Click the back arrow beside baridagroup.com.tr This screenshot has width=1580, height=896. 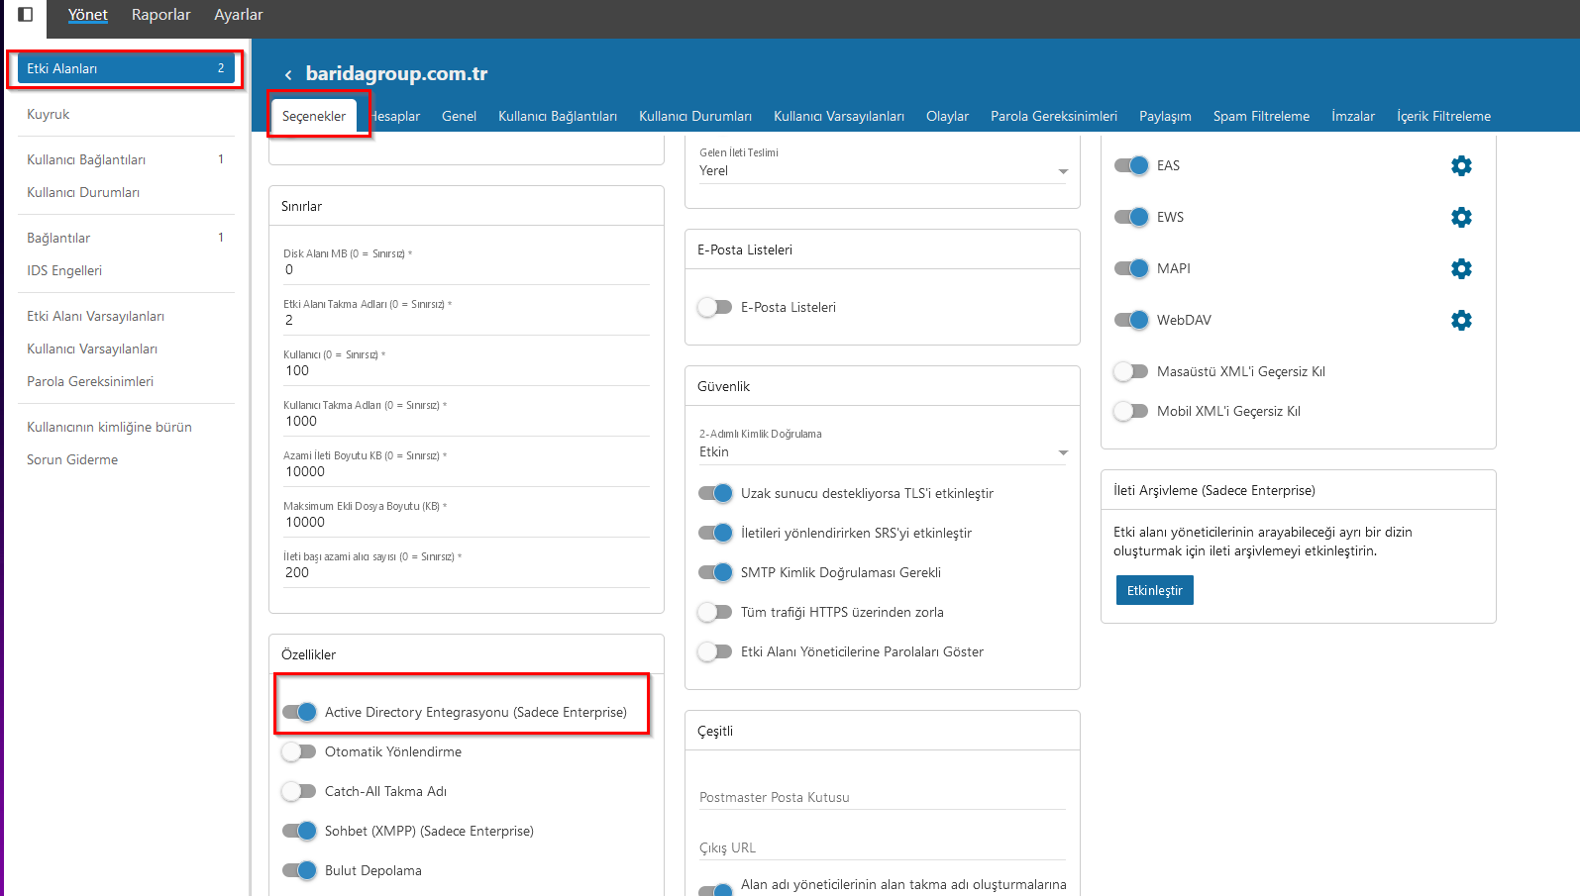point(288,75)
